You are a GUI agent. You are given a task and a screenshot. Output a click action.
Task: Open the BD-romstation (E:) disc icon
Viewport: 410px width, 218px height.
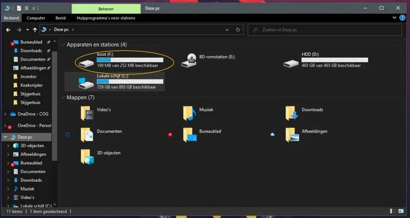coord(189,61)
